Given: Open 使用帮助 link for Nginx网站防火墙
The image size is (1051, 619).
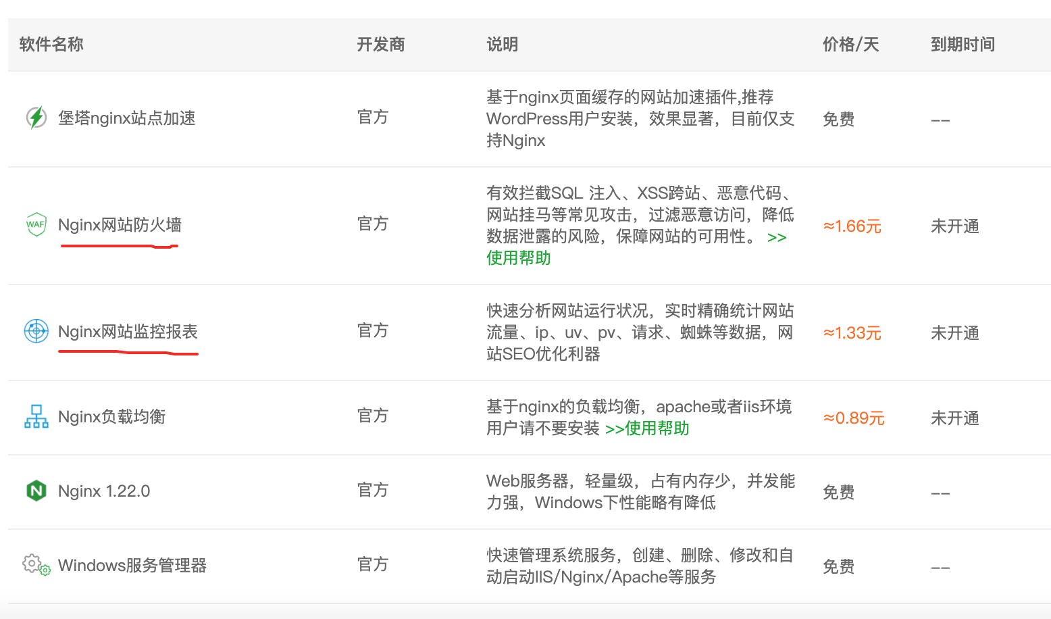Looking at the screenshot, I should click(517, 257).
